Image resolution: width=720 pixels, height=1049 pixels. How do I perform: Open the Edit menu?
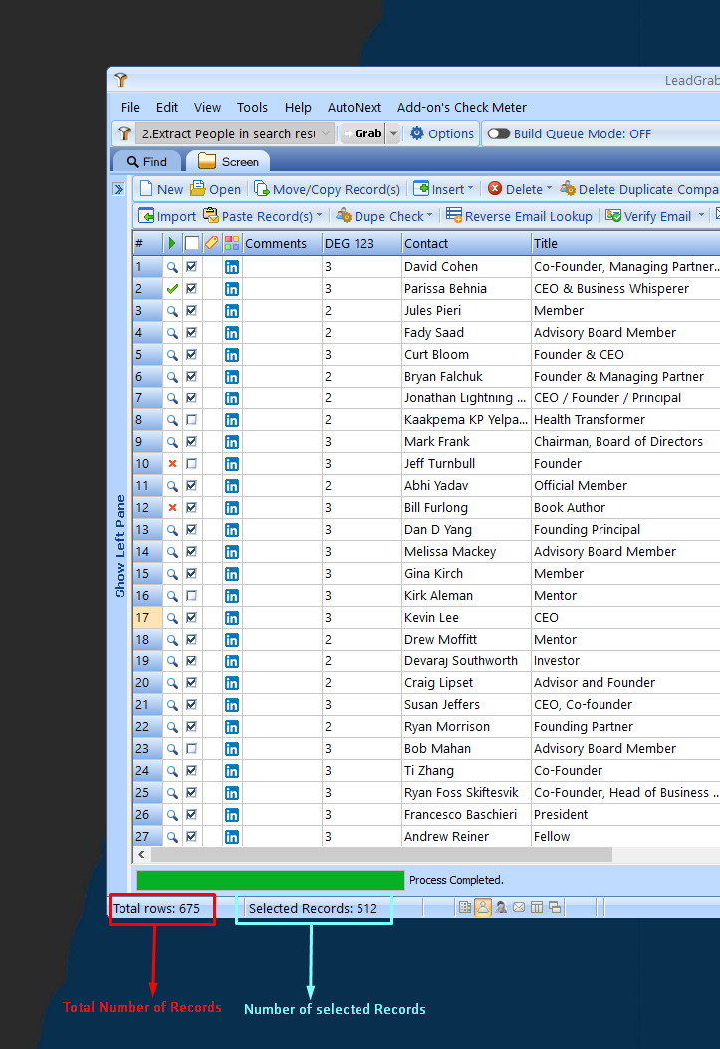click(x=167, y=107)
